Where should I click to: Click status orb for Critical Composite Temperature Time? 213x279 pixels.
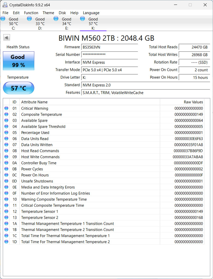pos(6,205)
